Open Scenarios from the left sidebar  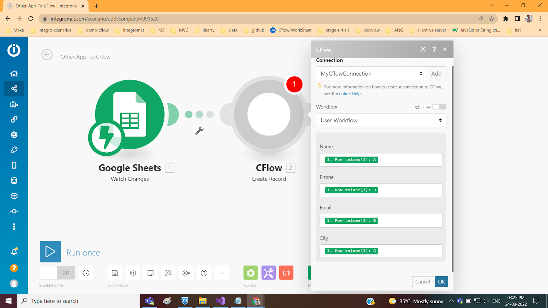(x=14, y=89)
